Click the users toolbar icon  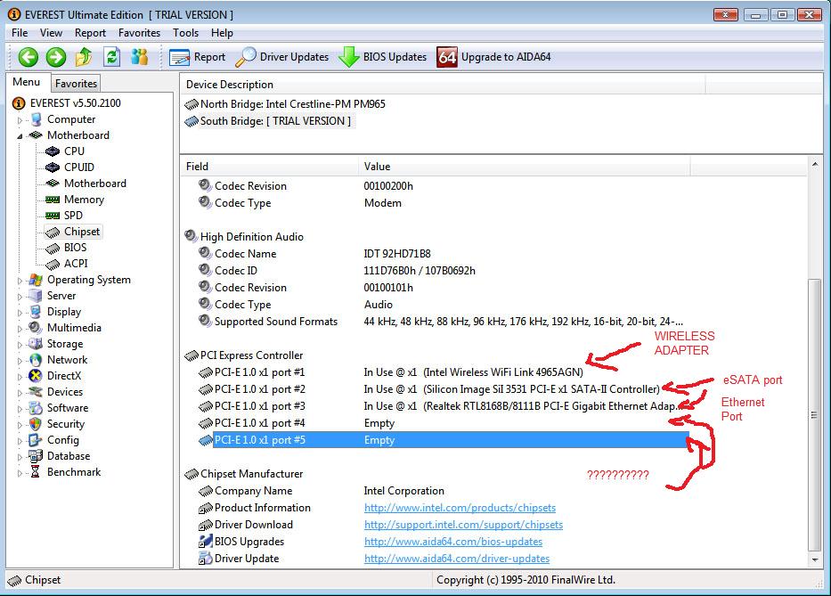139,57
